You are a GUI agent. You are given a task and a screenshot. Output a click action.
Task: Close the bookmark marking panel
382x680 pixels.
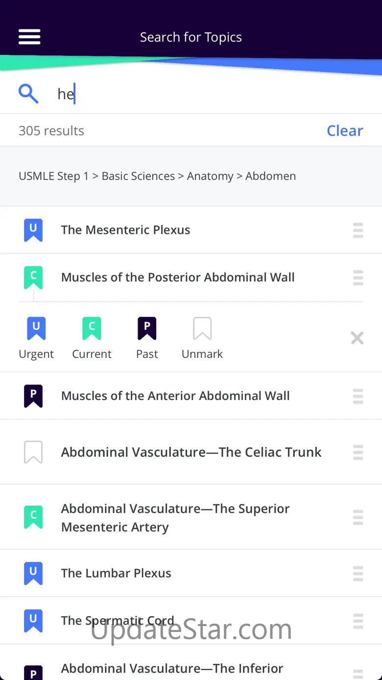coord(357,338)
